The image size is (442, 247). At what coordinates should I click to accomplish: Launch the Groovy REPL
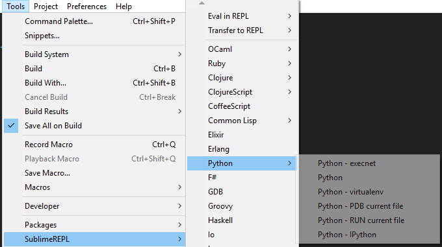(242, 206)
